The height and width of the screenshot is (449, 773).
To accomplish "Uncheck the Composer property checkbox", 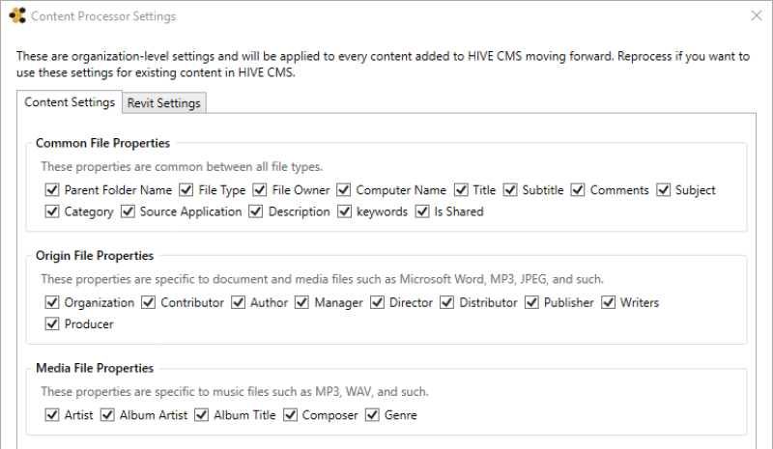I will tap(290, 415).
